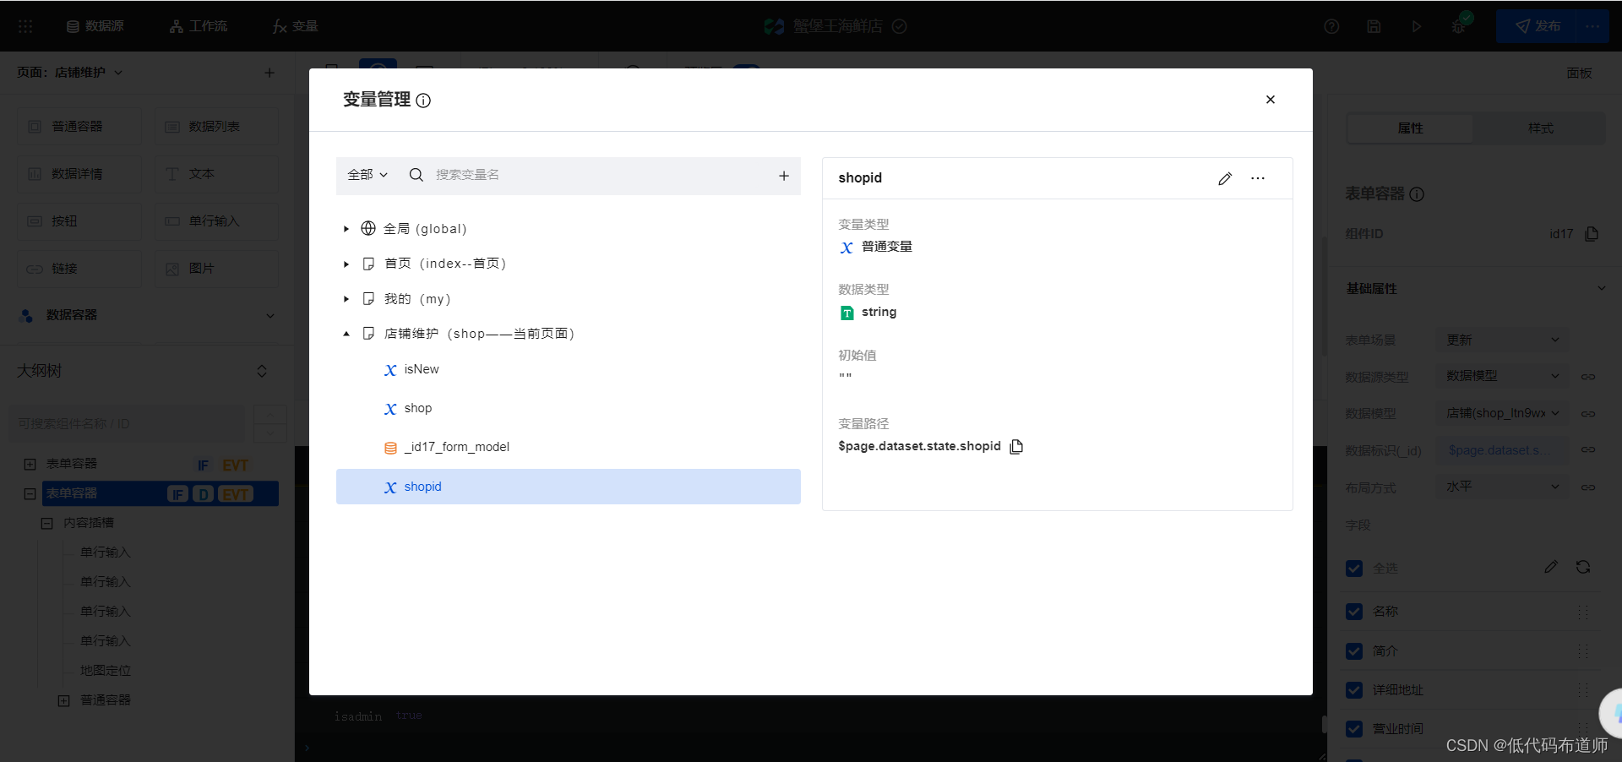Select the shop variable
This screenshot has height=762, width=1622.
click(x=417, y=408)
